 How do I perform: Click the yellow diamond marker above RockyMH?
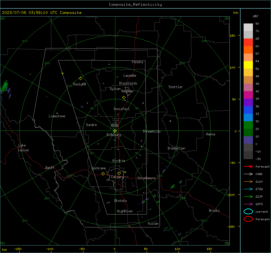80,79
